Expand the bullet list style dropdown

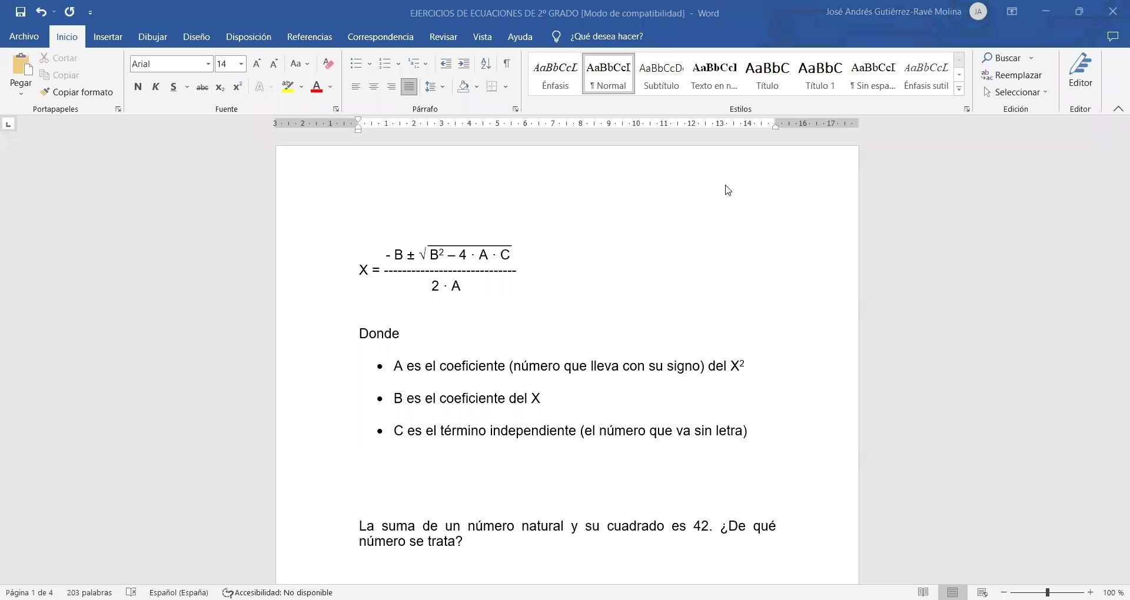point(369,64)
